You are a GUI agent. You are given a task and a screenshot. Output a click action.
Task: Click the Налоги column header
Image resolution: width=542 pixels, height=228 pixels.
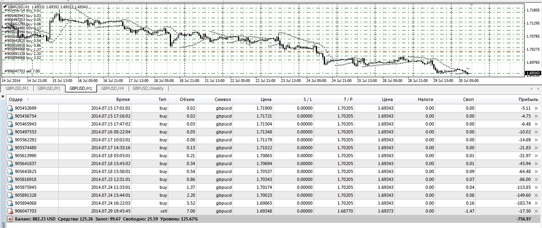(x=416, y=99)
